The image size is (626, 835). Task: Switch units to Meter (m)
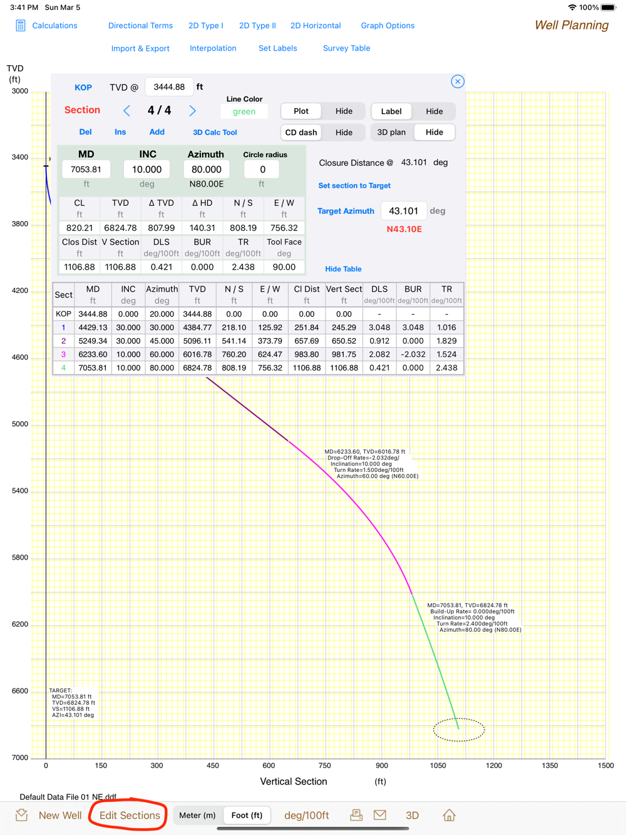tap(197, 815)
